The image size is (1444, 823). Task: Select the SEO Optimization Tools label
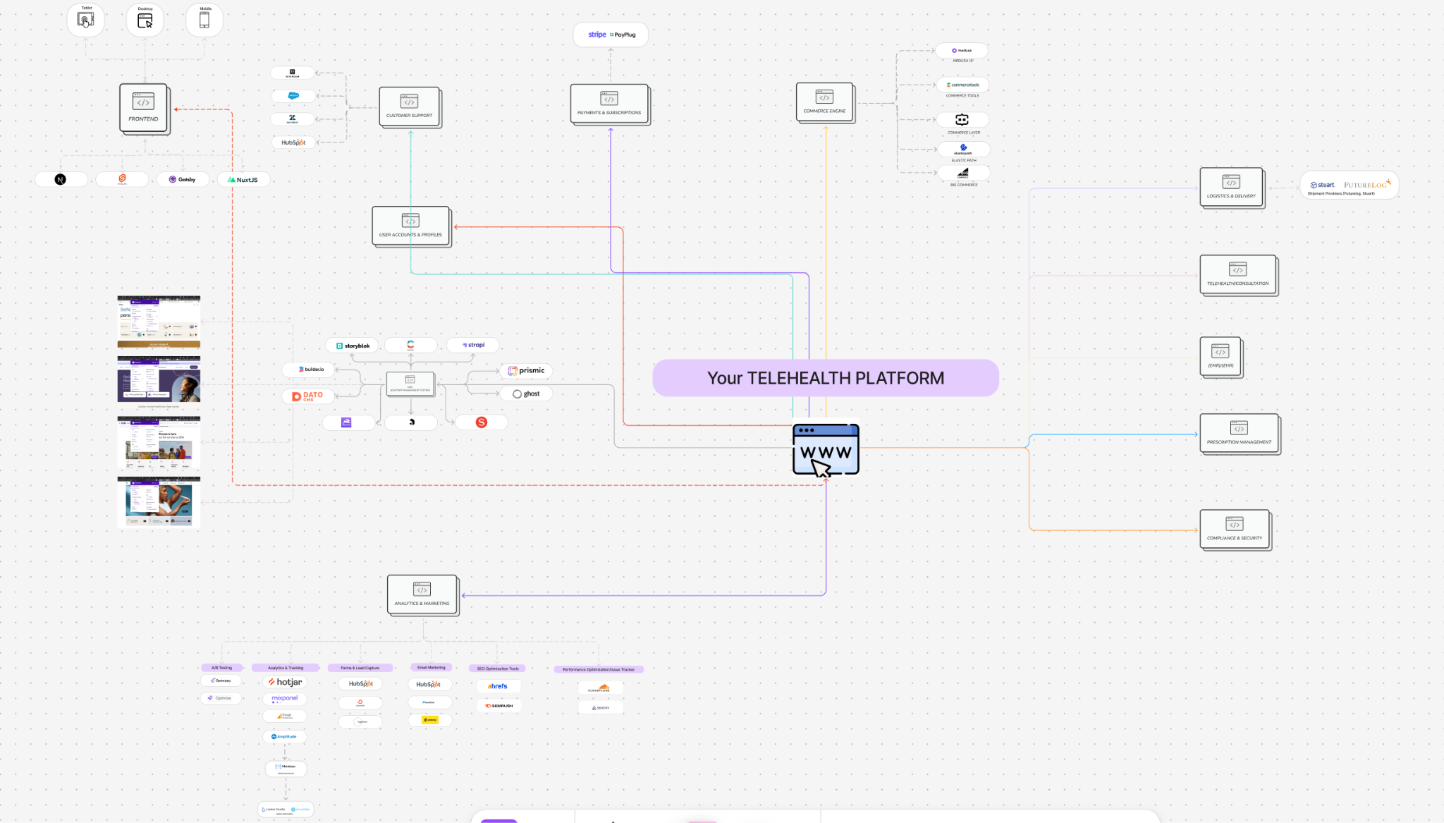[x=497, y=669]
